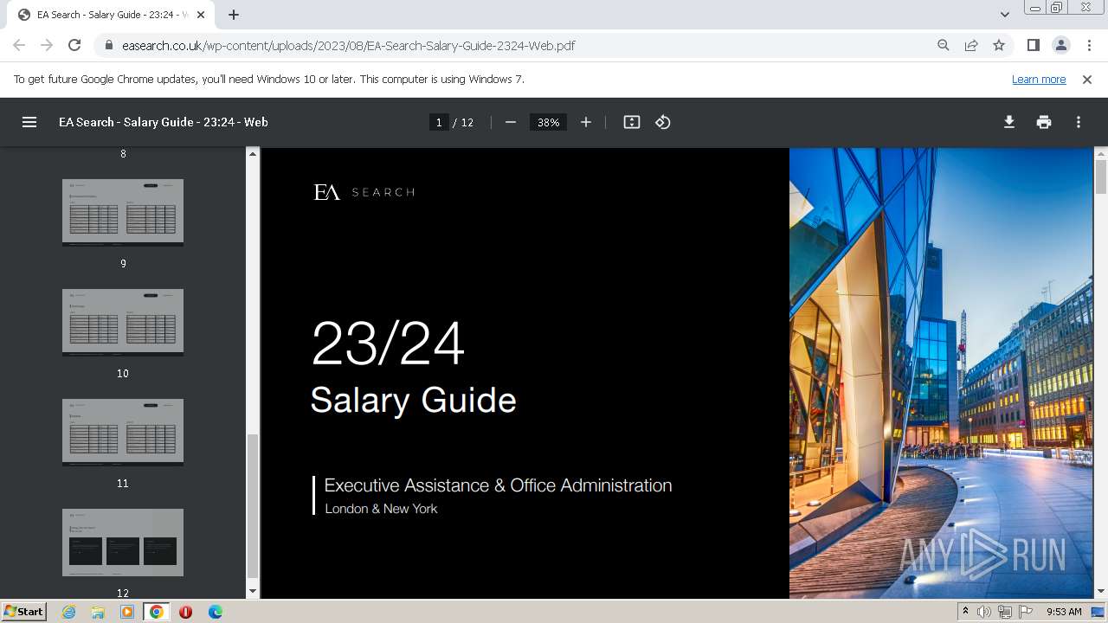Open page 12 thumbnail
This screenshot has width=1108, height=623.
point(123,543)
